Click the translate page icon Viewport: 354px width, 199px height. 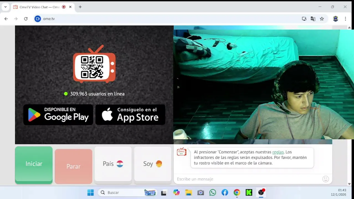313,19
